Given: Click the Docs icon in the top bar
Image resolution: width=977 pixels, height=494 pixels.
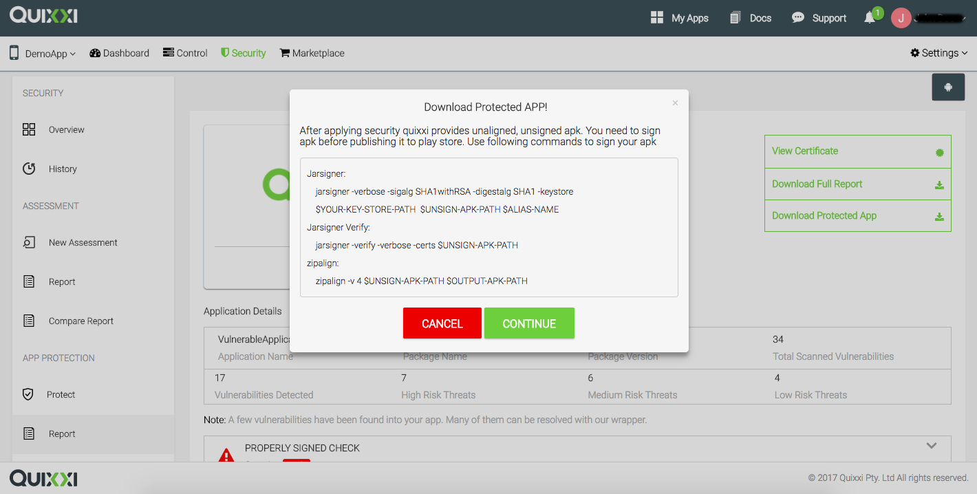Looking at the screenshot, I should pos(734,18).
